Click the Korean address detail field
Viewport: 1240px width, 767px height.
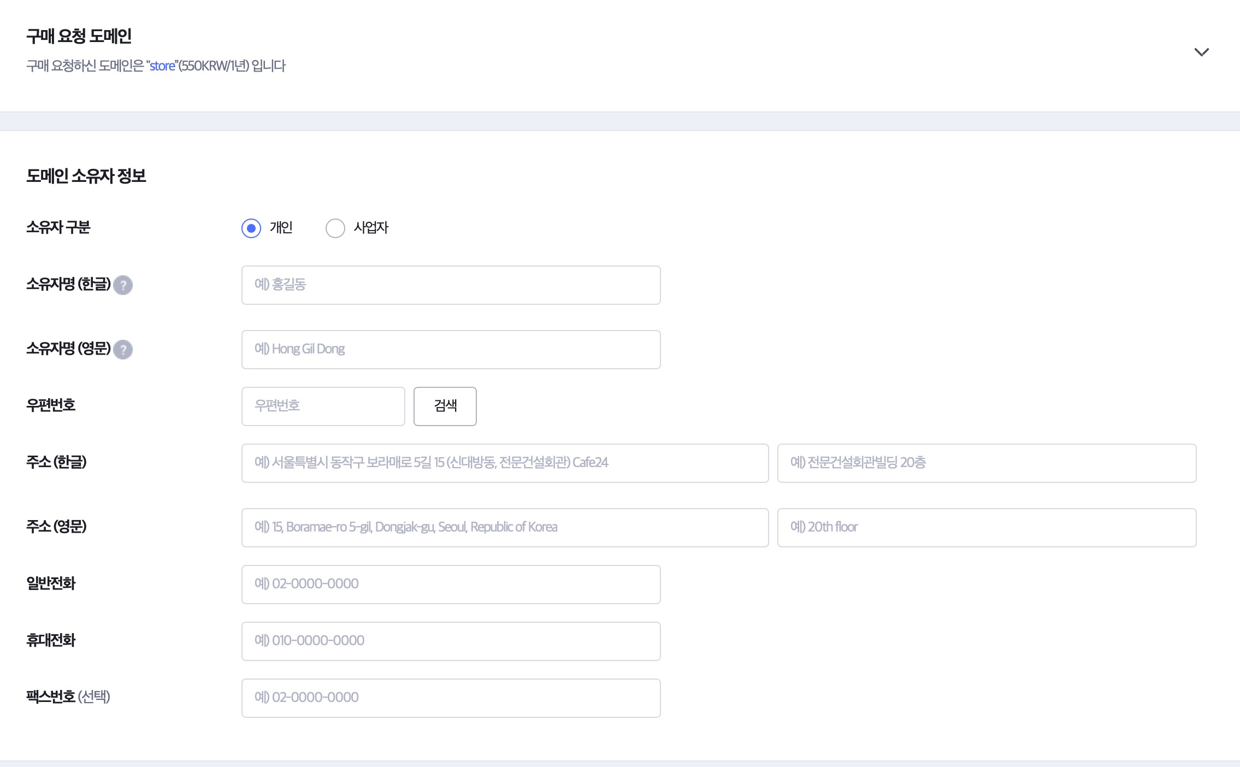[987, 463]
